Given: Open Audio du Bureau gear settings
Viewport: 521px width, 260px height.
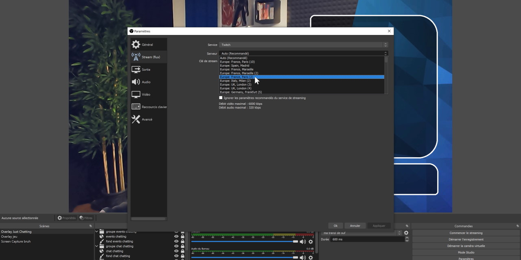Looking at the screenshot, I should 311,258.
